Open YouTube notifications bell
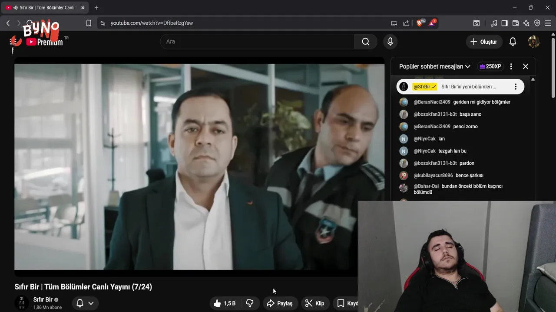Screen dimensions: 556x312 (x=513, y=42)
